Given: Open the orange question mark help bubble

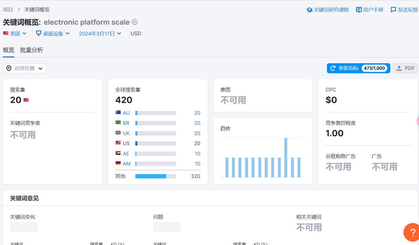Looking at the screenshot, I should tap(412, 232).
